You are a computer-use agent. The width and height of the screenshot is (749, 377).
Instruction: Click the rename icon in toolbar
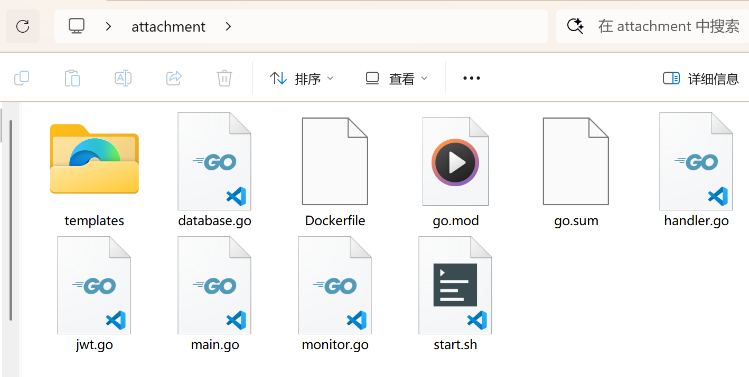[x=123, y=79]
